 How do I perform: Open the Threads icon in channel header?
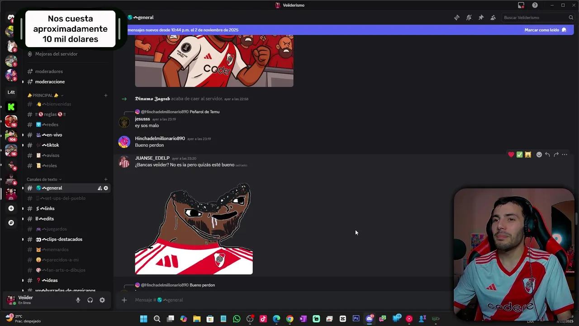(x=457, y=18)
